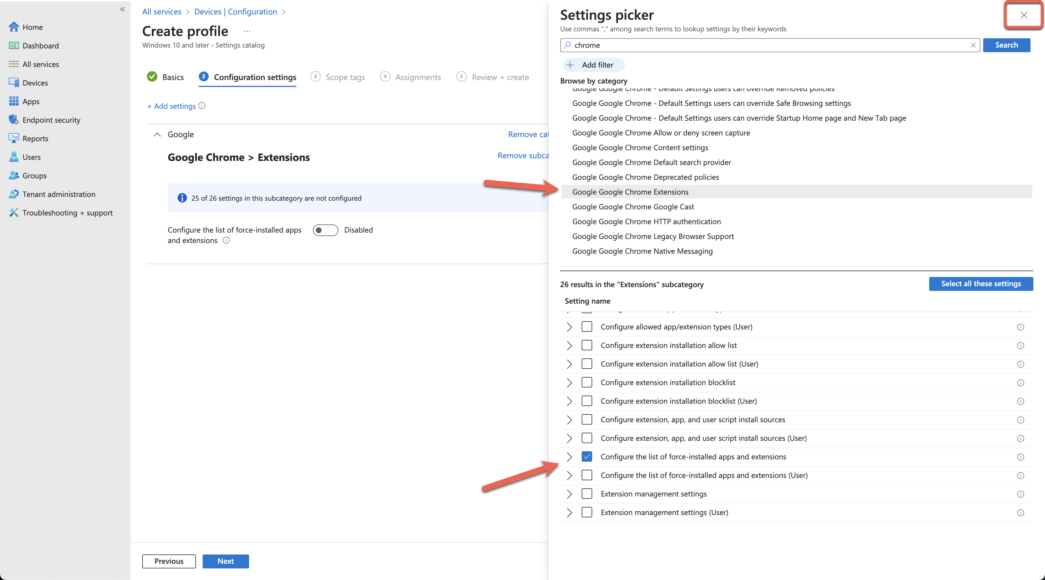The width and height of the screenshot is (1045, 580).
Task: Uncheck Configure the list of force-installed apps and extensions
Action: pyautogui.click(x=587, y=456)
